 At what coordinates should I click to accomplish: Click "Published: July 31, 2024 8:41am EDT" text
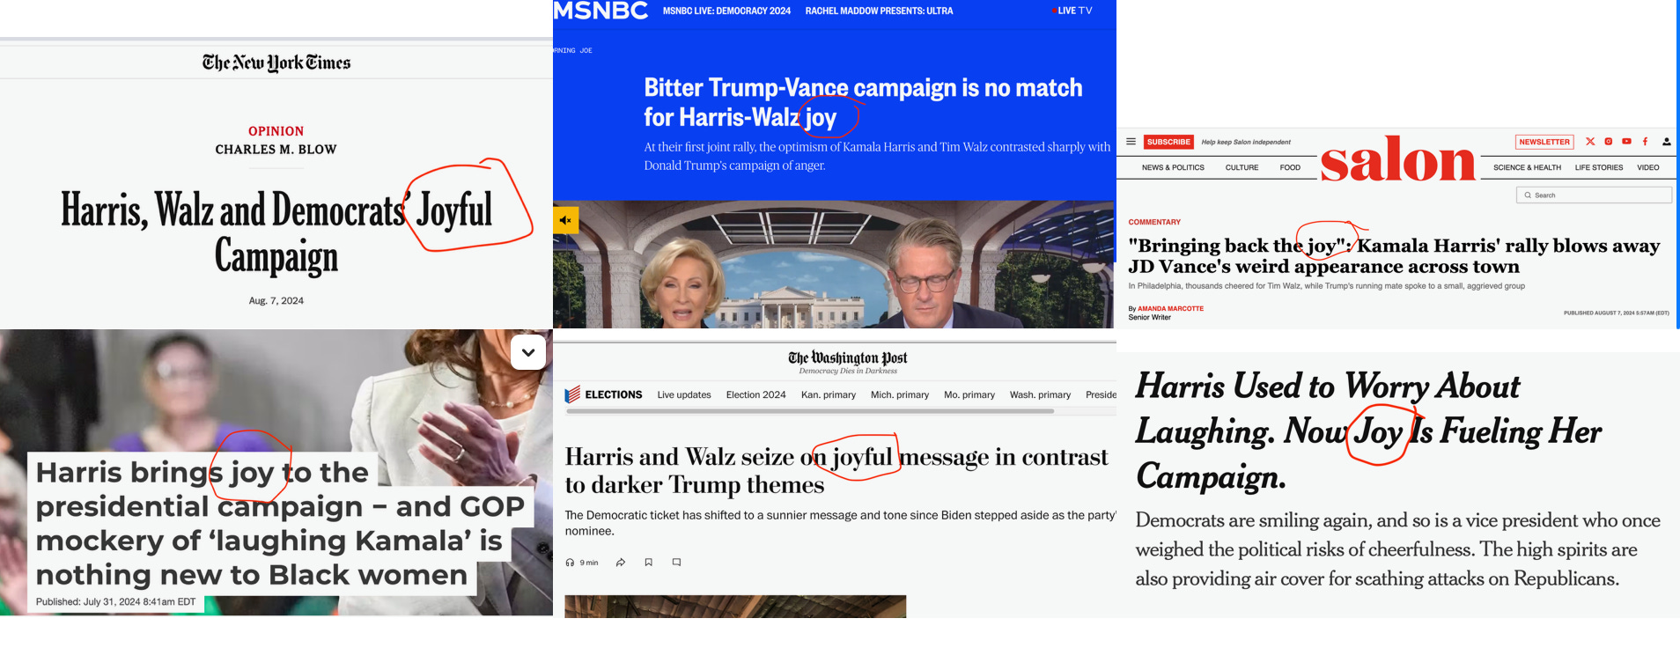point(115,602)
